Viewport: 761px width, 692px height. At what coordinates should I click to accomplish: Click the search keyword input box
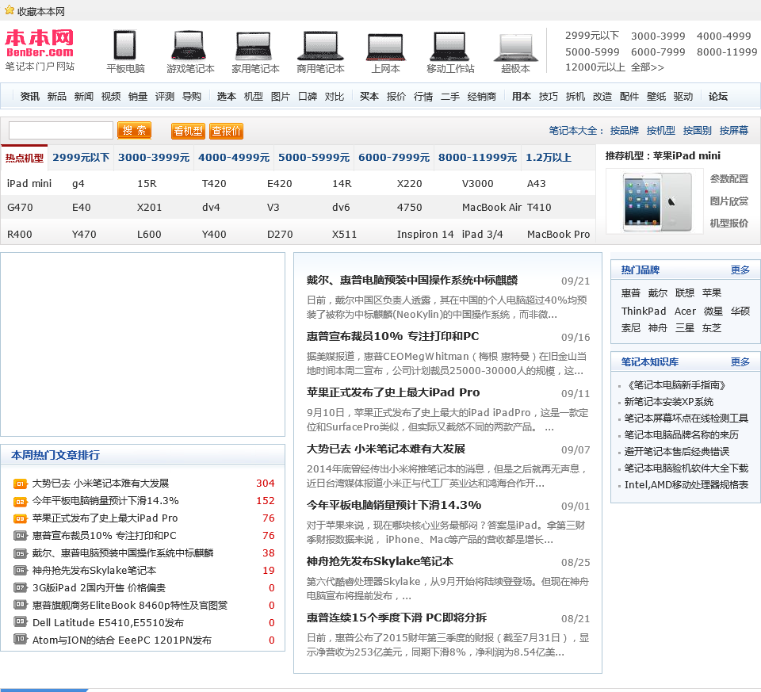(61, 131)
